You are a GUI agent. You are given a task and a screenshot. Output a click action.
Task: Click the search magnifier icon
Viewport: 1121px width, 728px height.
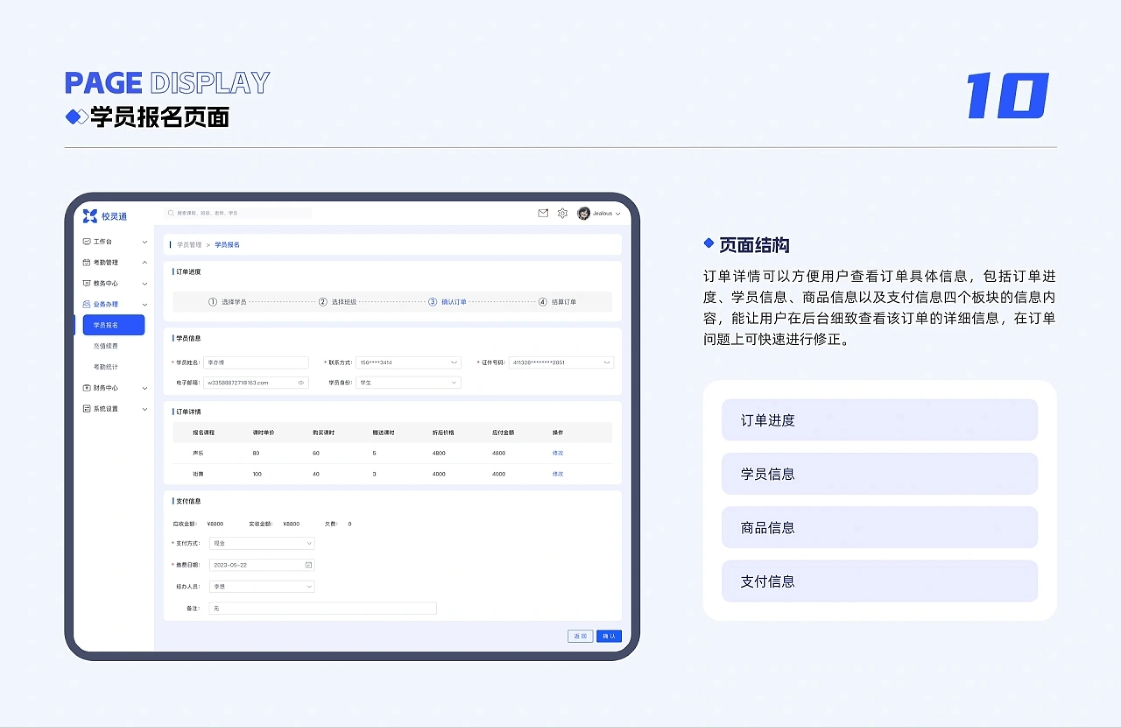click(171, 213)
